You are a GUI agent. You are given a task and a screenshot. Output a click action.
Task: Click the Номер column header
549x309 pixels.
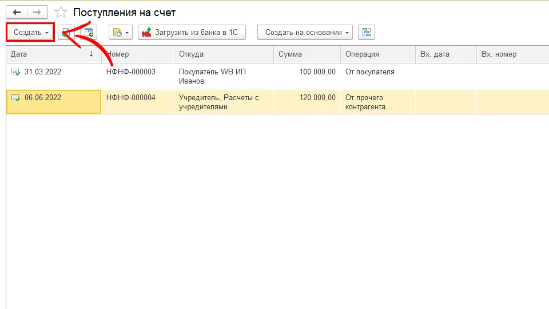[x=137, y=54]
